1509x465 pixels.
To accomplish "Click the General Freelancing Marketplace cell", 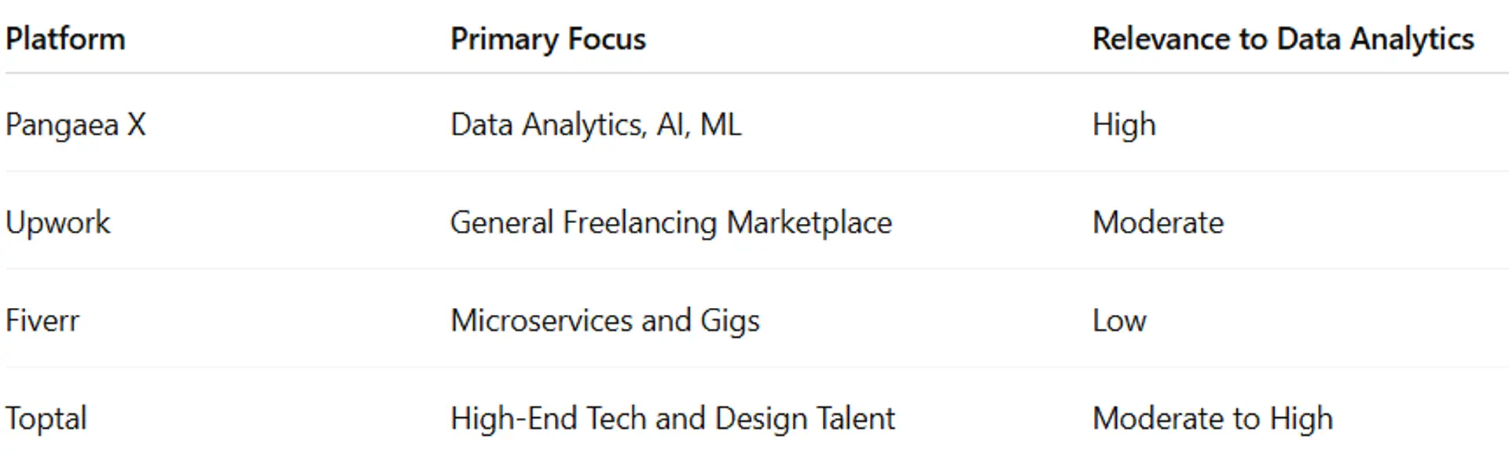I will (670, 223).
